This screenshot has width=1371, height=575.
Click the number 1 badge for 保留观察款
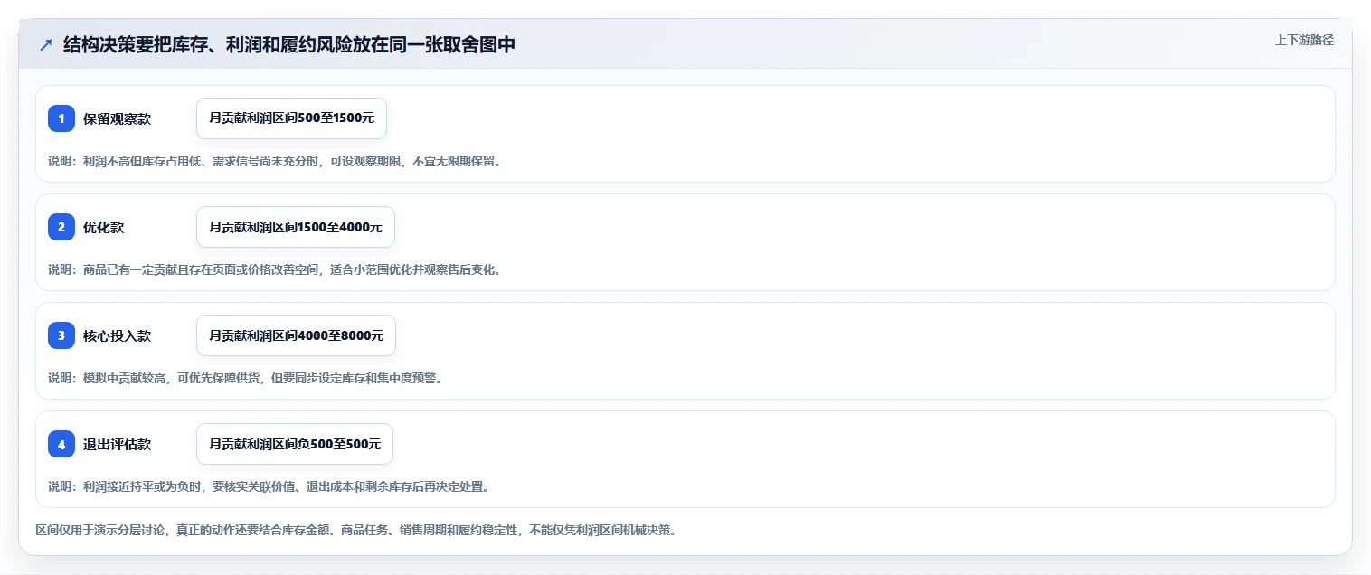(x=61, y=118)
